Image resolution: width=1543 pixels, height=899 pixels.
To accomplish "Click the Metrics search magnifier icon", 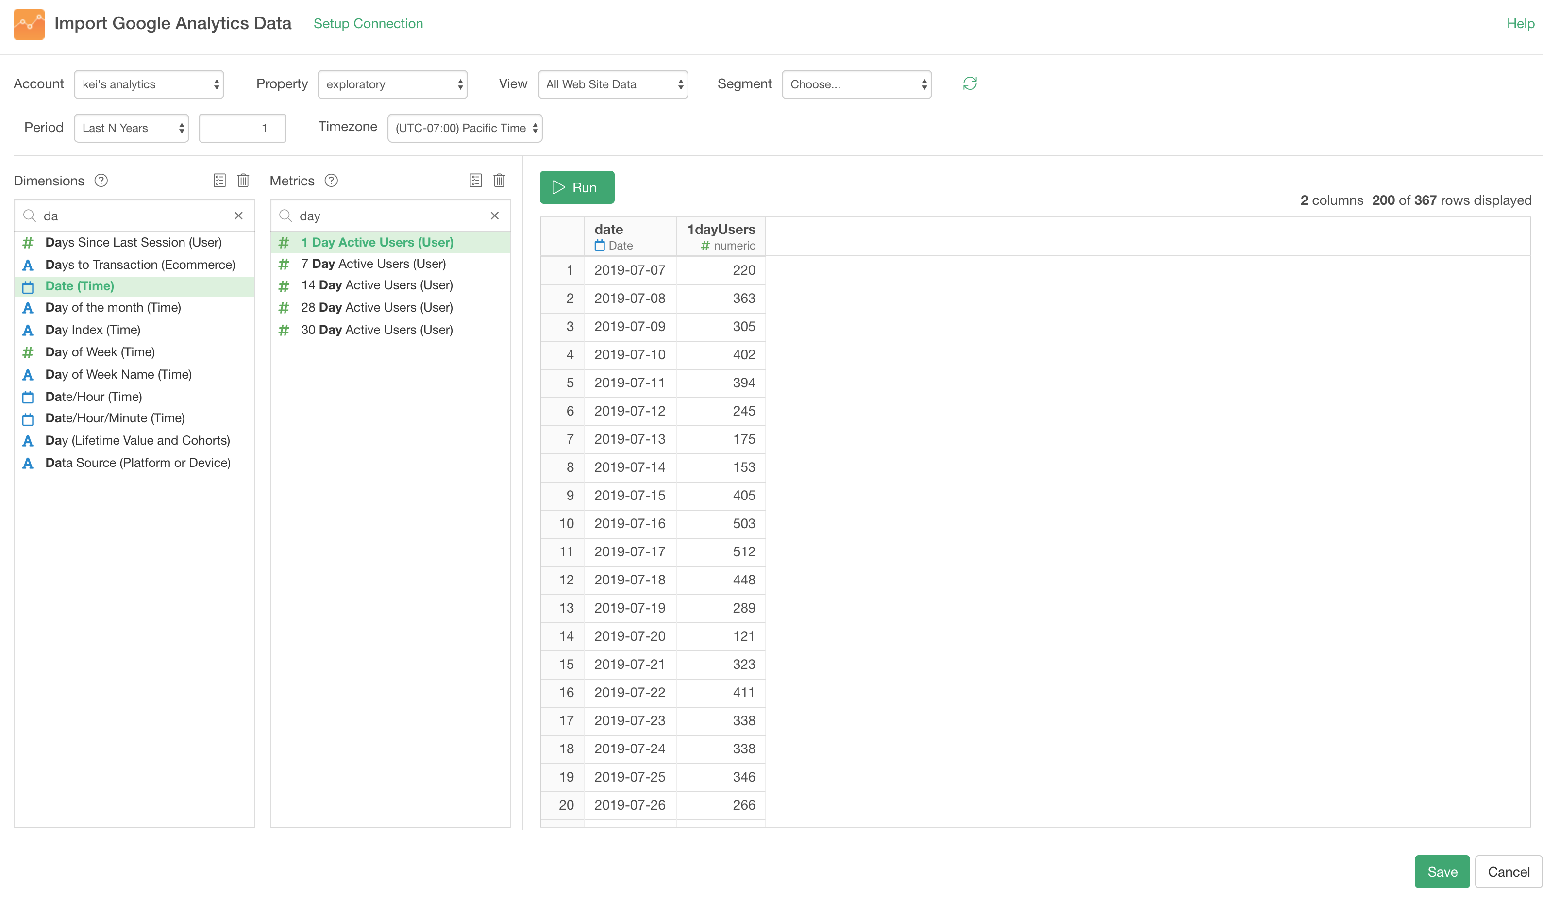I will [x=285, y=216].
